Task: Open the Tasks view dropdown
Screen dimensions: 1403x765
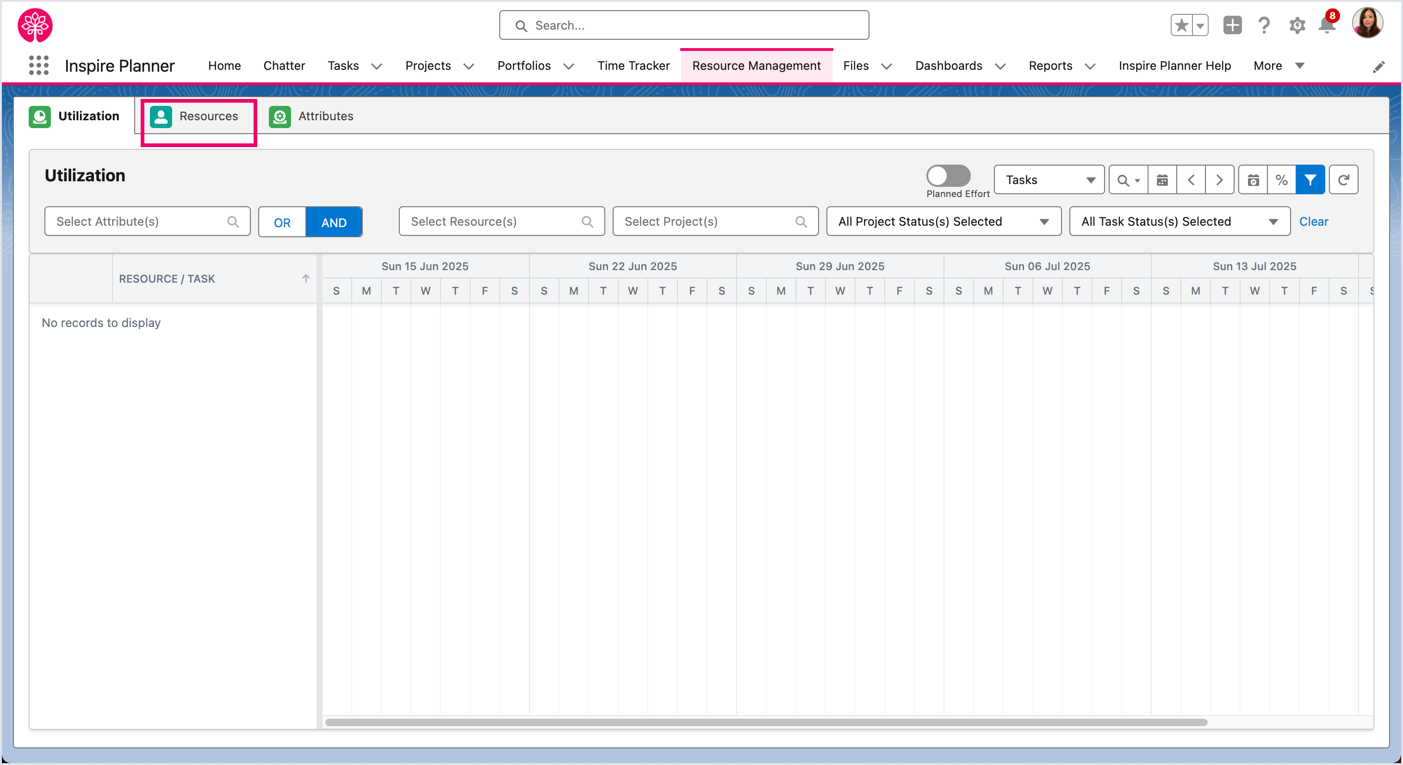Action: 1049,180
